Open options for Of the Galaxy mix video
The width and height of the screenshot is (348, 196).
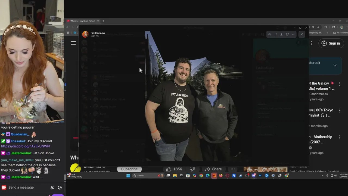pyautogui.click(x=340, y=84)
